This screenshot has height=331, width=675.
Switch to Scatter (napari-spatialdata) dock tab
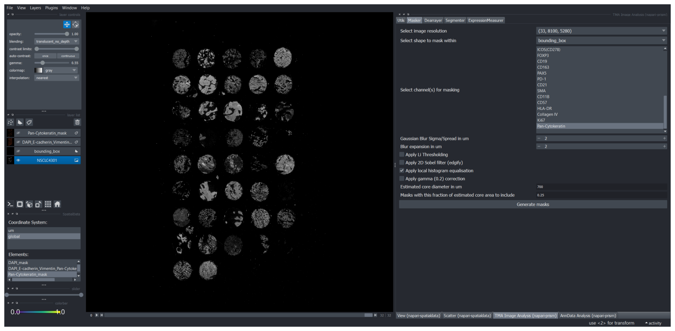[467, 316]
